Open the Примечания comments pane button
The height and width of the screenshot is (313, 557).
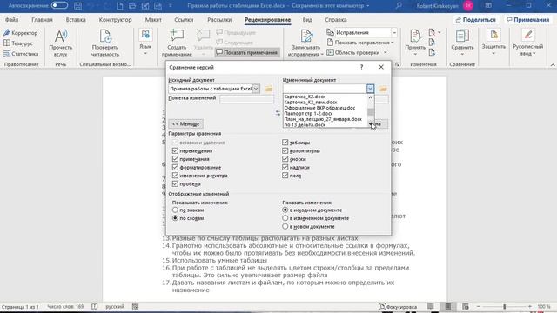528,20
